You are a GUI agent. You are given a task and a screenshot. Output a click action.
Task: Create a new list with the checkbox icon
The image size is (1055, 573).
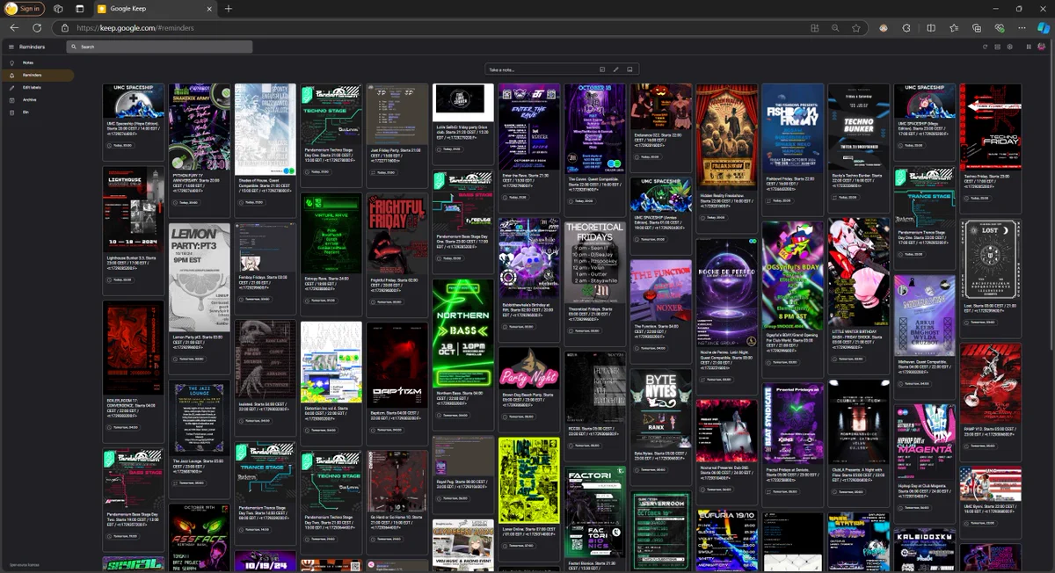(602, 69)
